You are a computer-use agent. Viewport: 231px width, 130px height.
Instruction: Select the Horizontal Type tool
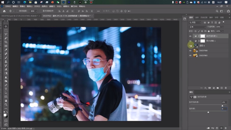point(6,89)
